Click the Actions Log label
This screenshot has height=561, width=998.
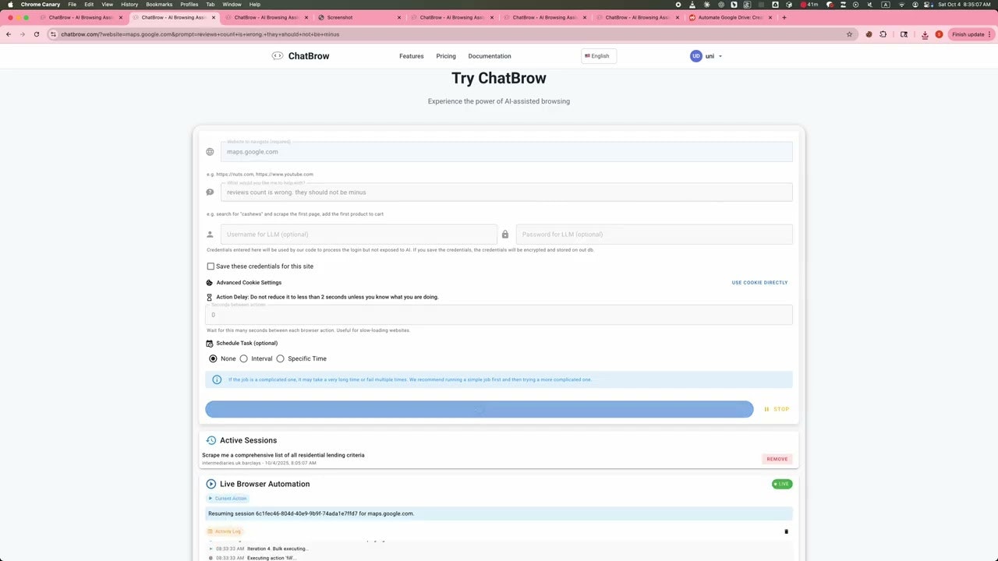coord(225,531)
